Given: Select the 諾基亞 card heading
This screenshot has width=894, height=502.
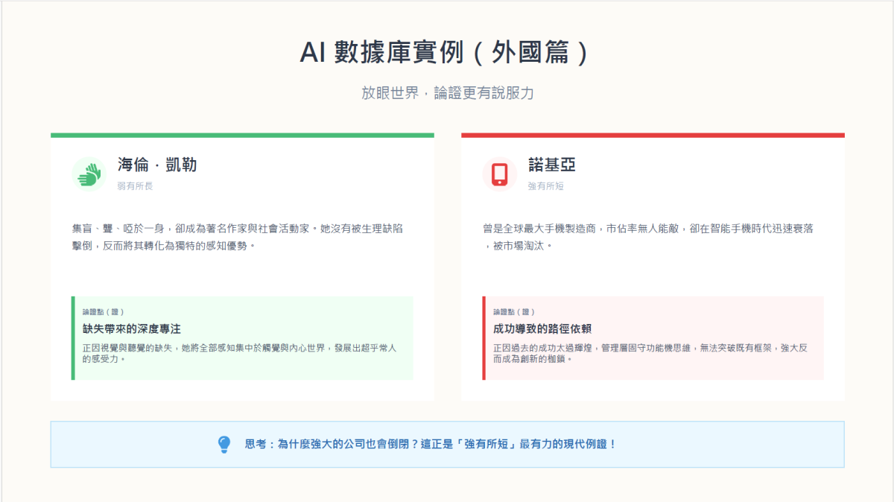Looking at the screenshot, I should pos(552,165).
